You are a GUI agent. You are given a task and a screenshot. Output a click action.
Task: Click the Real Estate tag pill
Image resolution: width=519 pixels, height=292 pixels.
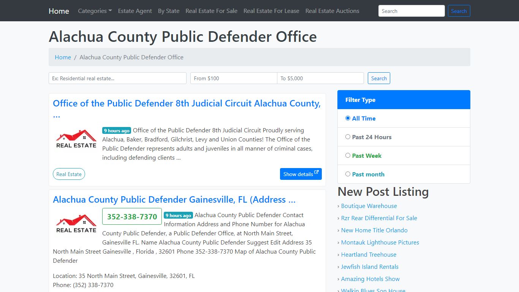pos(69,174)
